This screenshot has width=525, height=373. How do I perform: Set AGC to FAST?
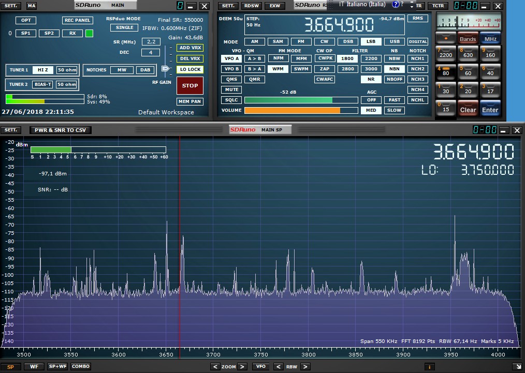point(395,100)
